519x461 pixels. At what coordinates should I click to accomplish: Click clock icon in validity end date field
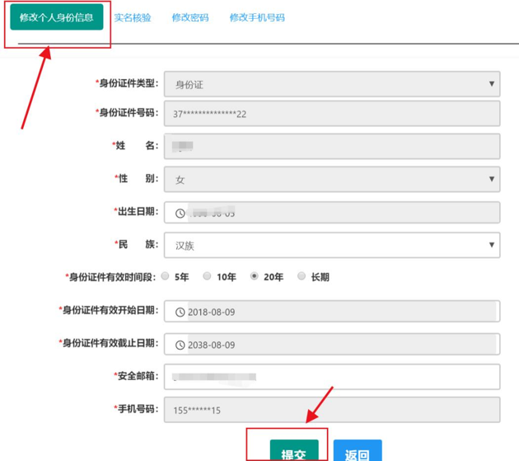click(180, 344)
